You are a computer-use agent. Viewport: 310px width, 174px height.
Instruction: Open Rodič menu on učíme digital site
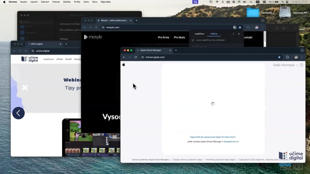pos(68,59)
